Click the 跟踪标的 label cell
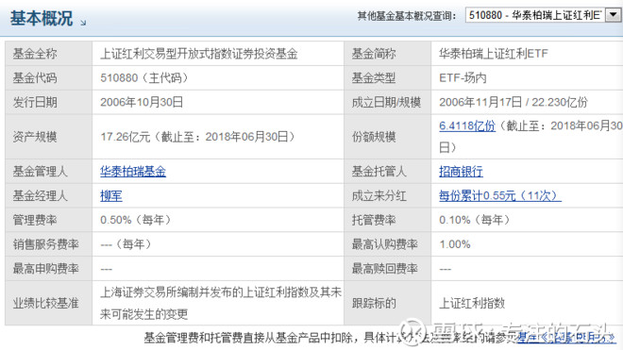This screenshot has height=350, width=623. 387,304
